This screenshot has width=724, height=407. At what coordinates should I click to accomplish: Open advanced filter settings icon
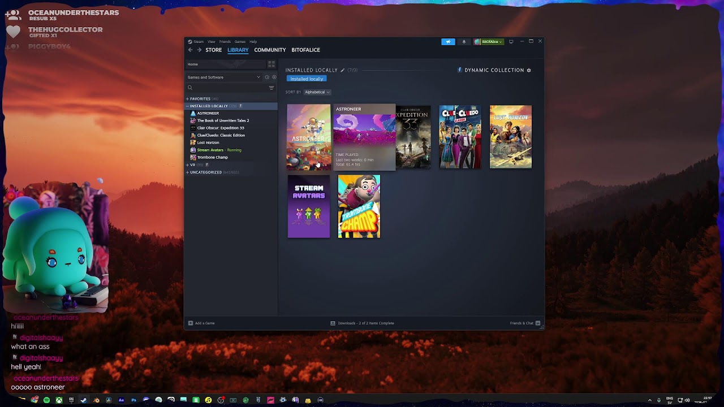271,88
